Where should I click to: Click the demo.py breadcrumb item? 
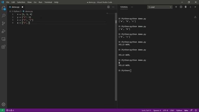29,11
